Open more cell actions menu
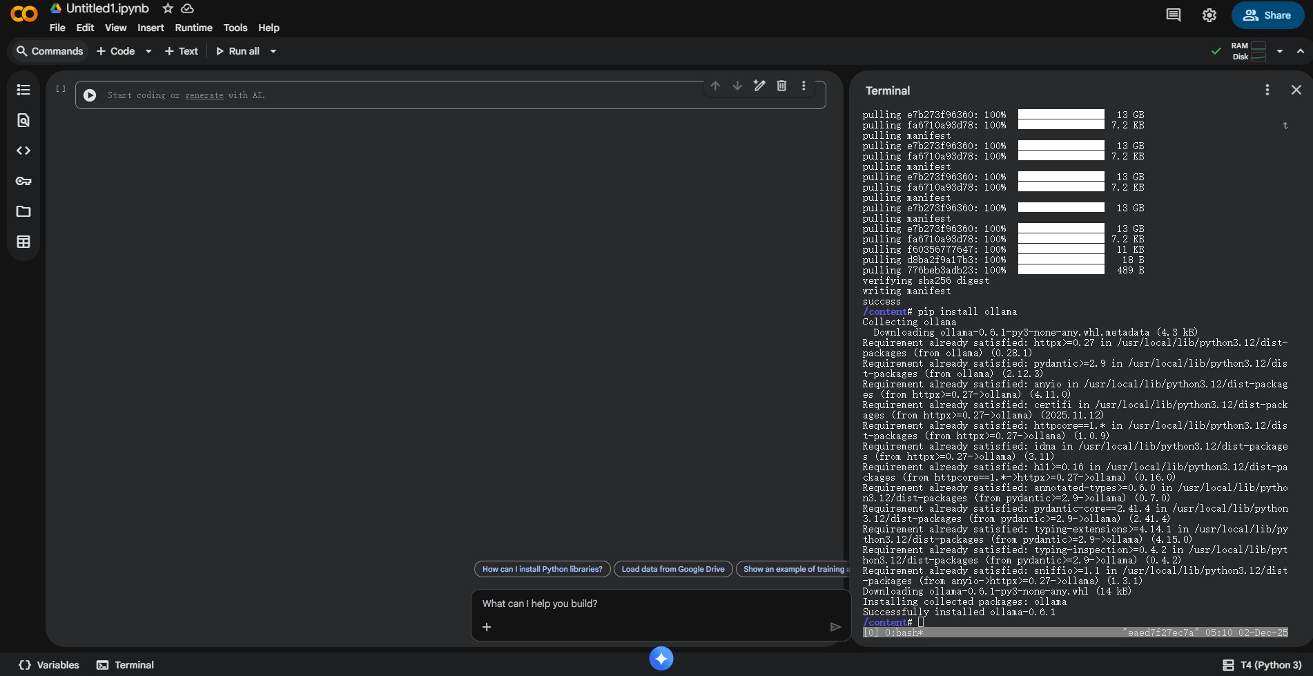1313x676 pixels. (804, 86)
